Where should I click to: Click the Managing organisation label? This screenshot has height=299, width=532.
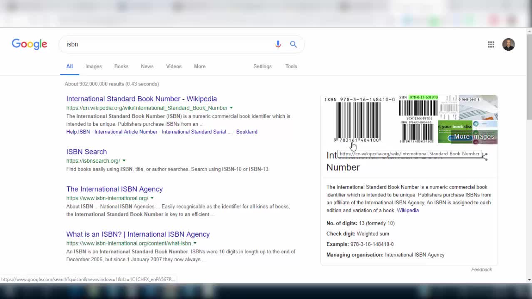click(355, 255)
